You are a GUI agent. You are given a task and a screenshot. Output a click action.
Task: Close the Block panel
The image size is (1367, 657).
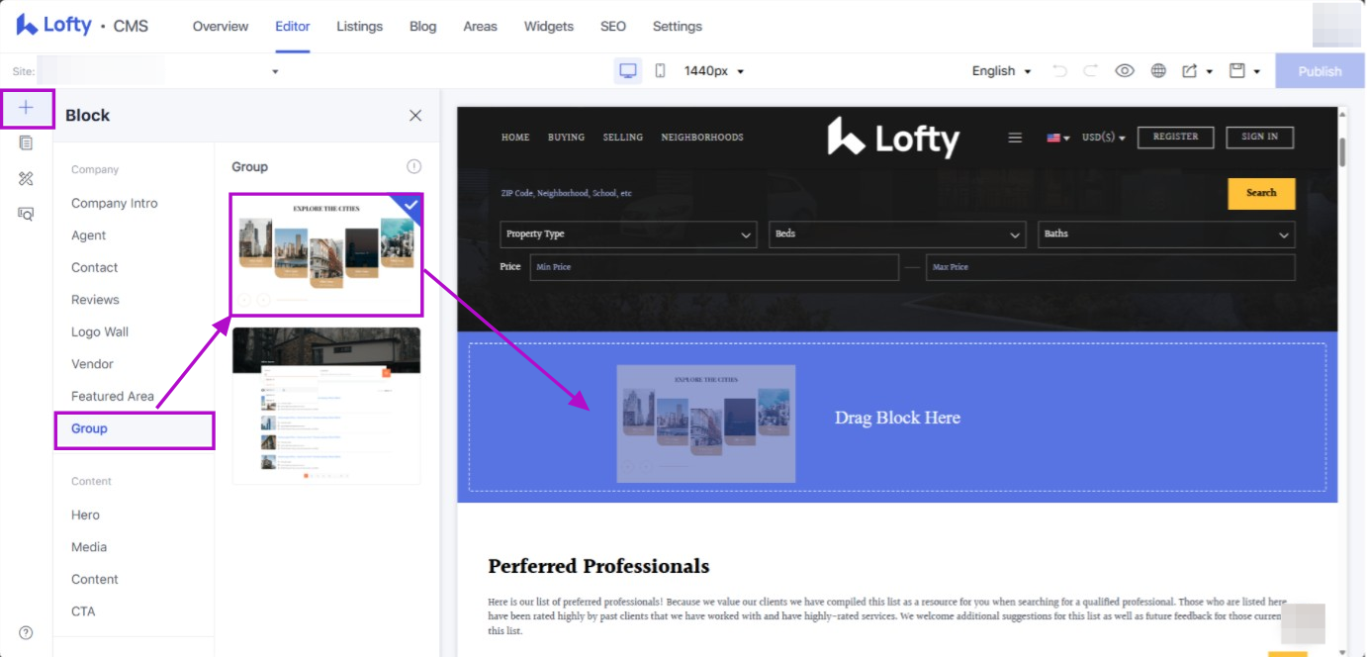tap(415, 116)
